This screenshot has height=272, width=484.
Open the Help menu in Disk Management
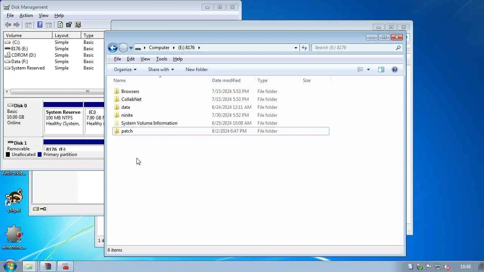[59, 15]
